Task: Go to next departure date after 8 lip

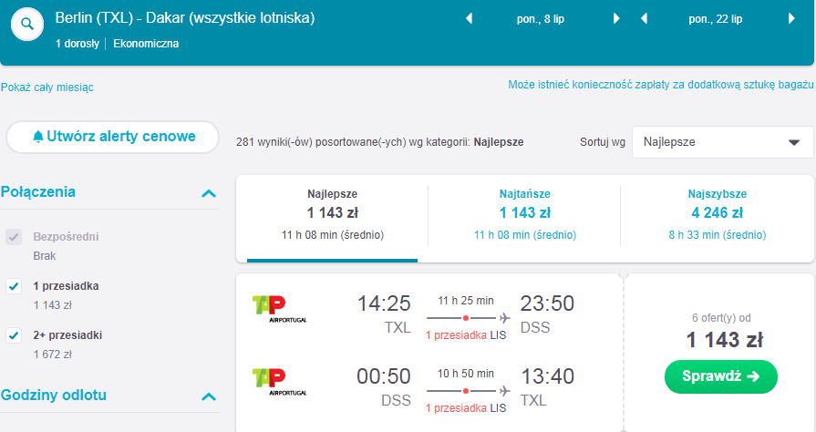Action: [616, 19]
